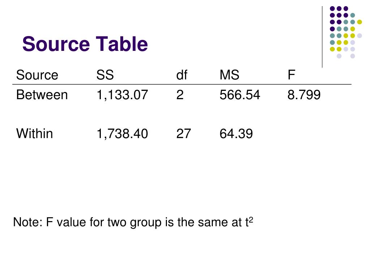Click the Within df value 27
Screen dimensions: 370x277
(x=184, y=133)
